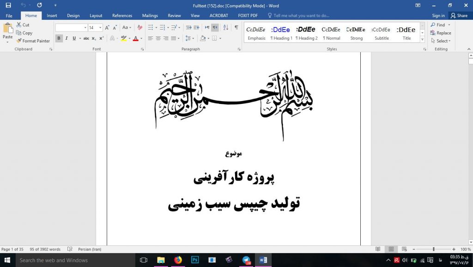
Task: Toggle Bold formatting
Action: [59, 38]
